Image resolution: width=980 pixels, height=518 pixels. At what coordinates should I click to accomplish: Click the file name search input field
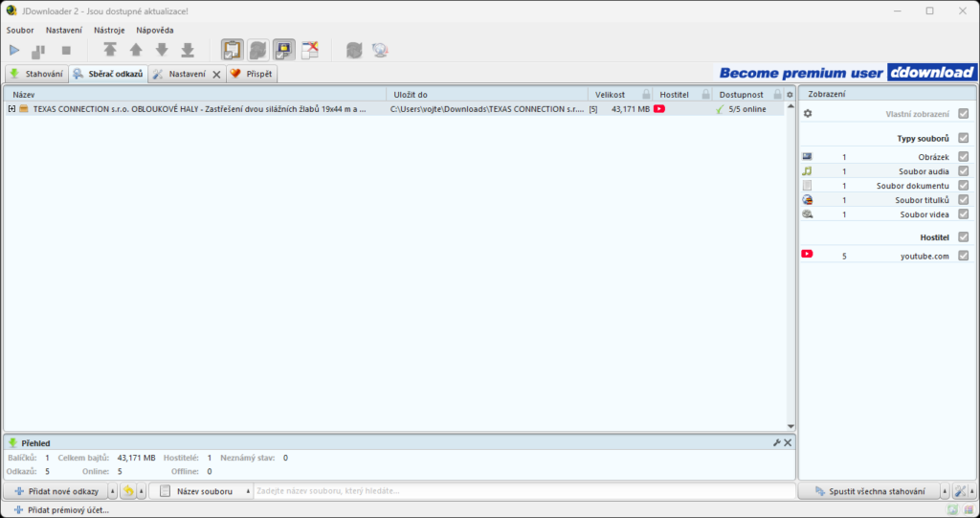pyautogui.click(x=522, y=491)
